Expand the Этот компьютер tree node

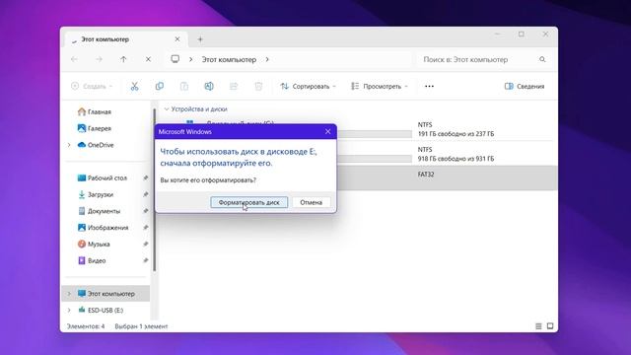coord(69,294)
